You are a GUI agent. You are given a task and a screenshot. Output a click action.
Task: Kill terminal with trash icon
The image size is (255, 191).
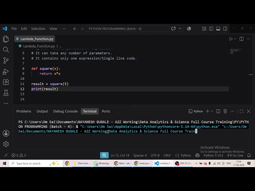pos(225,111)
